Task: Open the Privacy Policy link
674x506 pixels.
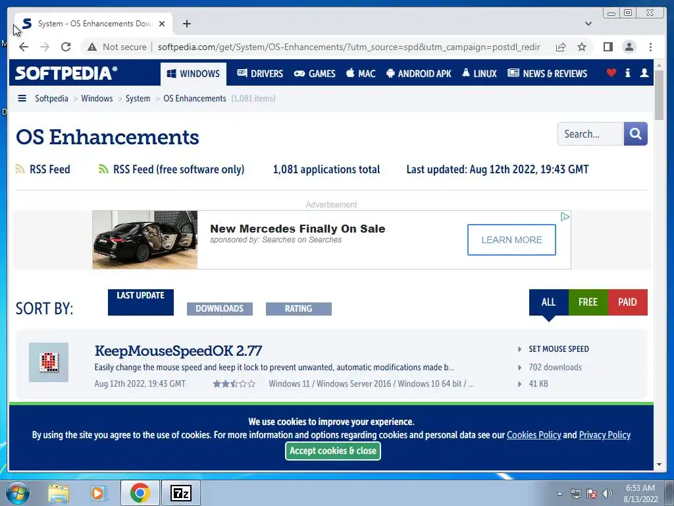Action: [x=605, y=435]
